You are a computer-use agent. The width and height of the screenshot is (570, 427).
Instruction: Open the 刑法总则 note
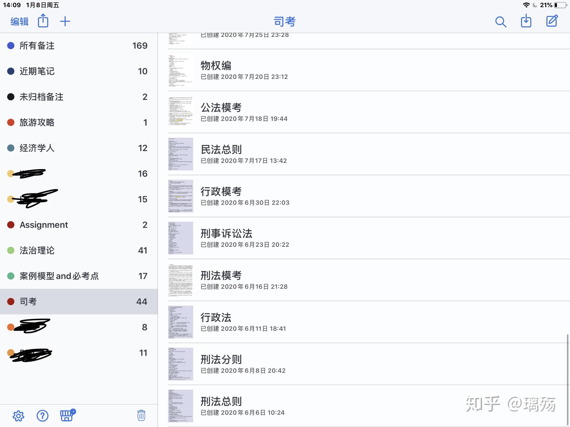(x=364, y=406)
